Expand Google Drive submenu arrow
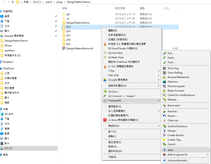The height and width of the screenshot is (164, 211). (x=159, y=80)
